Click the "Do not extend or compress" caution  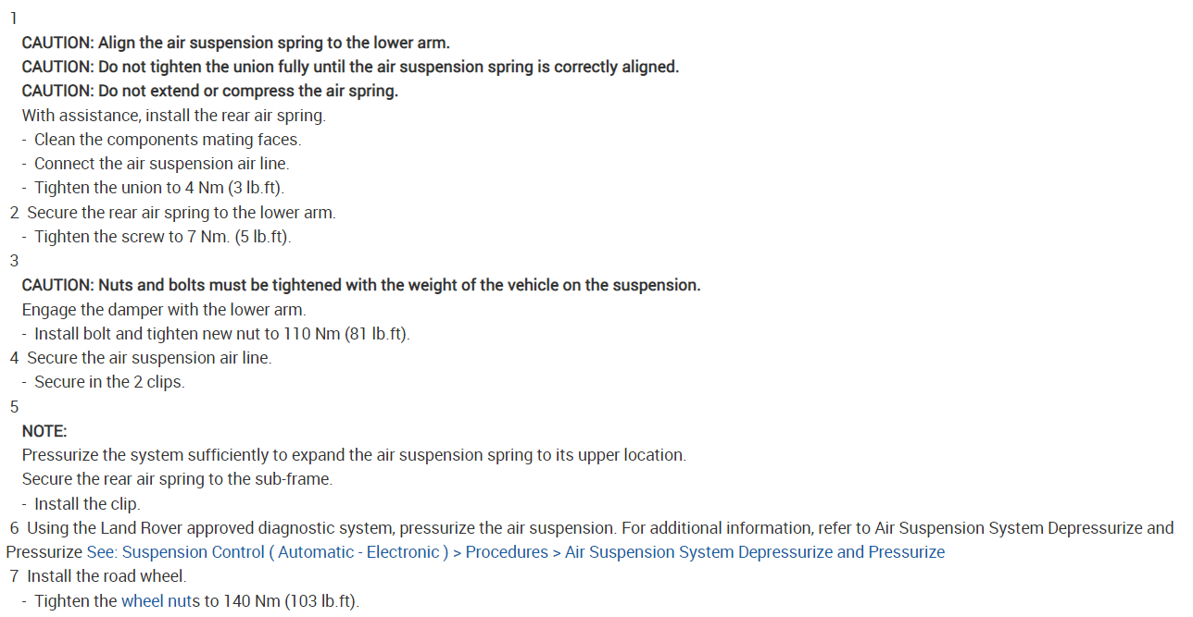(209, 91)
